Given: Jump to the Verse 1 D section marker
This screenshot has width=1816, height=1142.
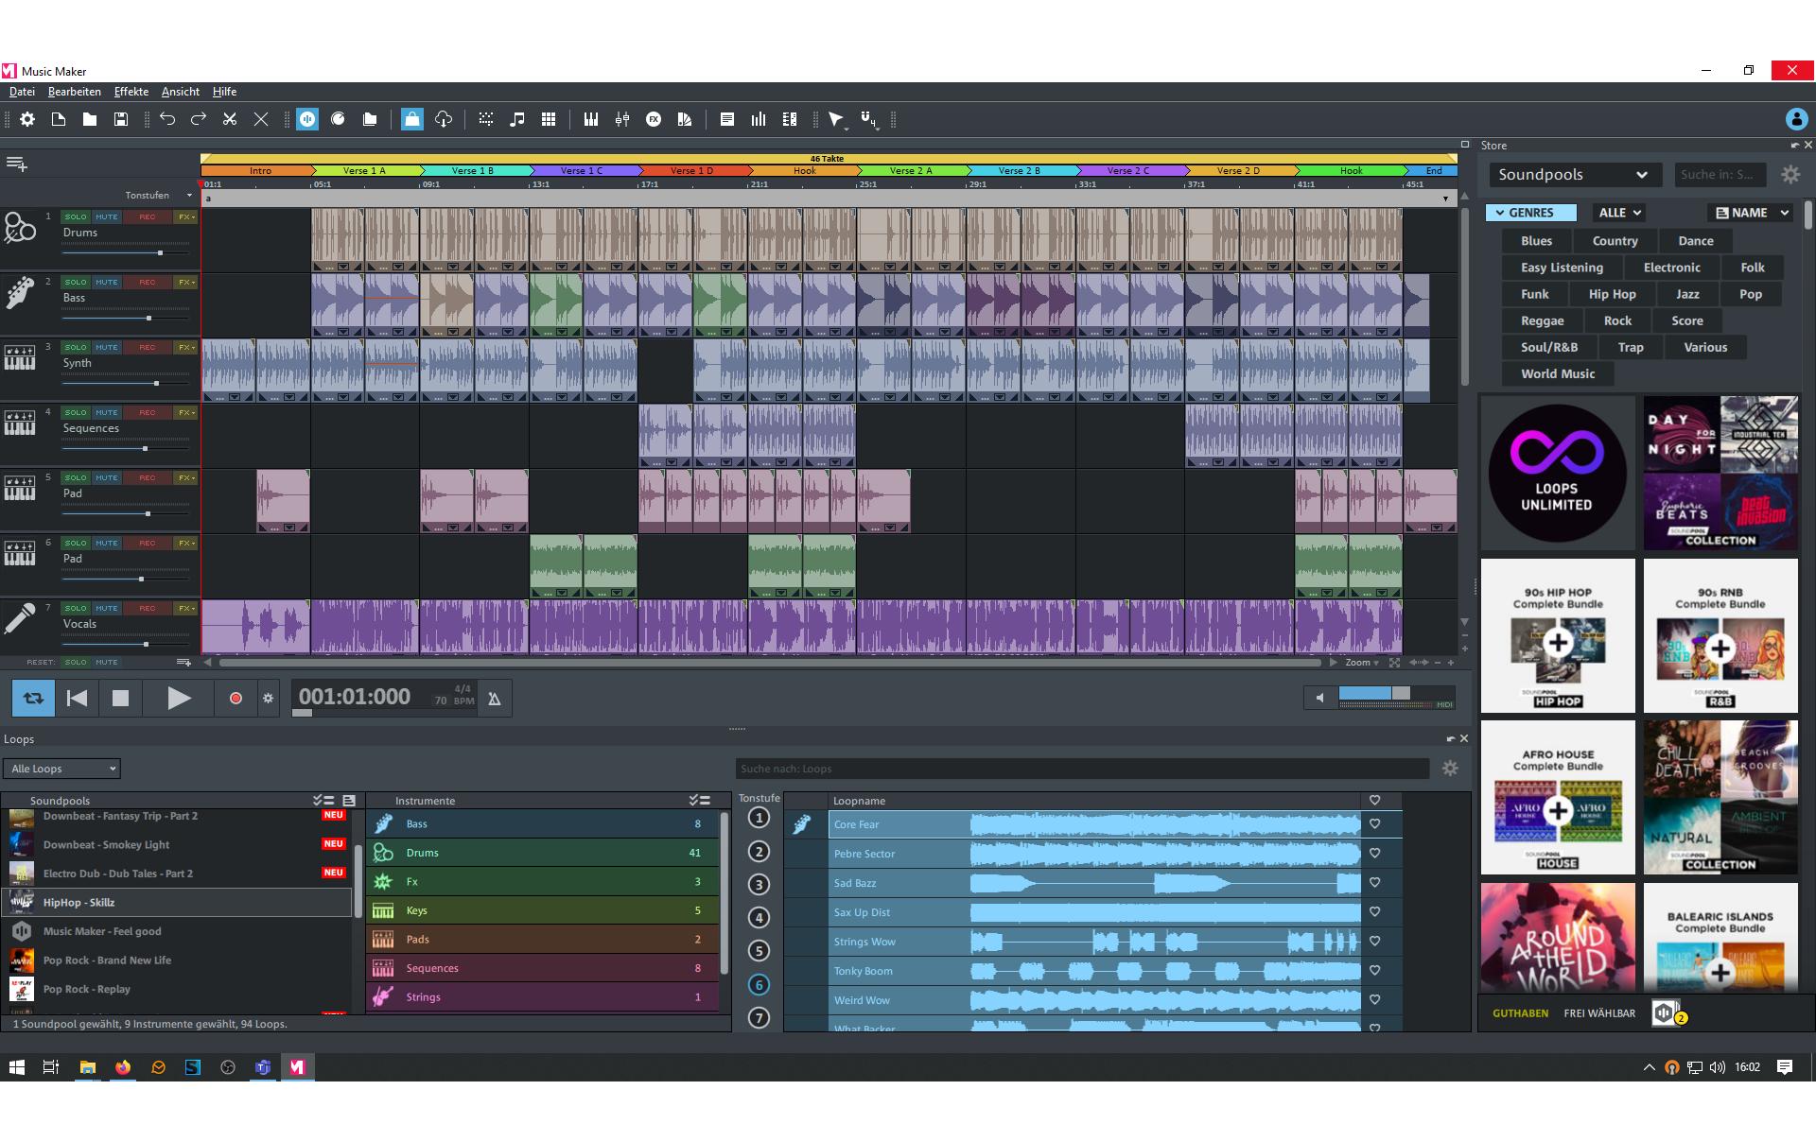Looking at the screenshot, I should point(692,171).
